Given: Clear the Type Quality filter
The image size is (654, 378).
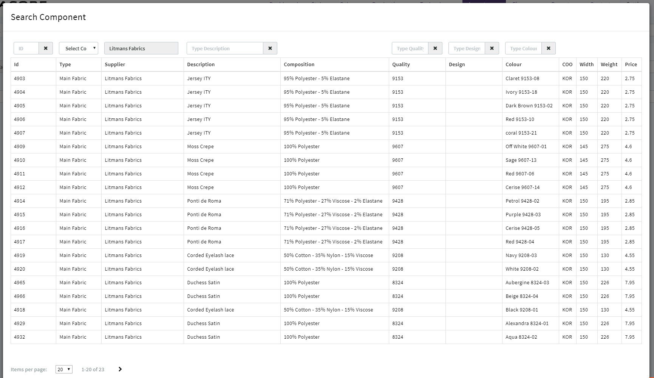Looking at the screenshot, I should coord(435,48).
